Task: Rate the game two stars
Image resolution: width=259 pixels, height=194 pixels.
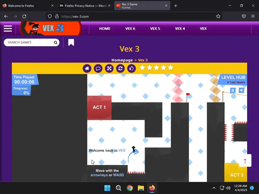Action: [x=149, y=68]
